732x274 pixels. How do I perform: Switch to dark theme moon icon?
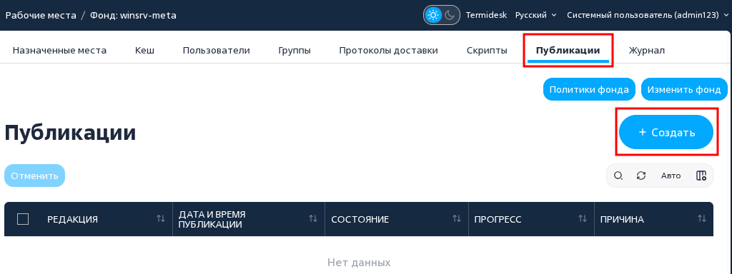450,16
